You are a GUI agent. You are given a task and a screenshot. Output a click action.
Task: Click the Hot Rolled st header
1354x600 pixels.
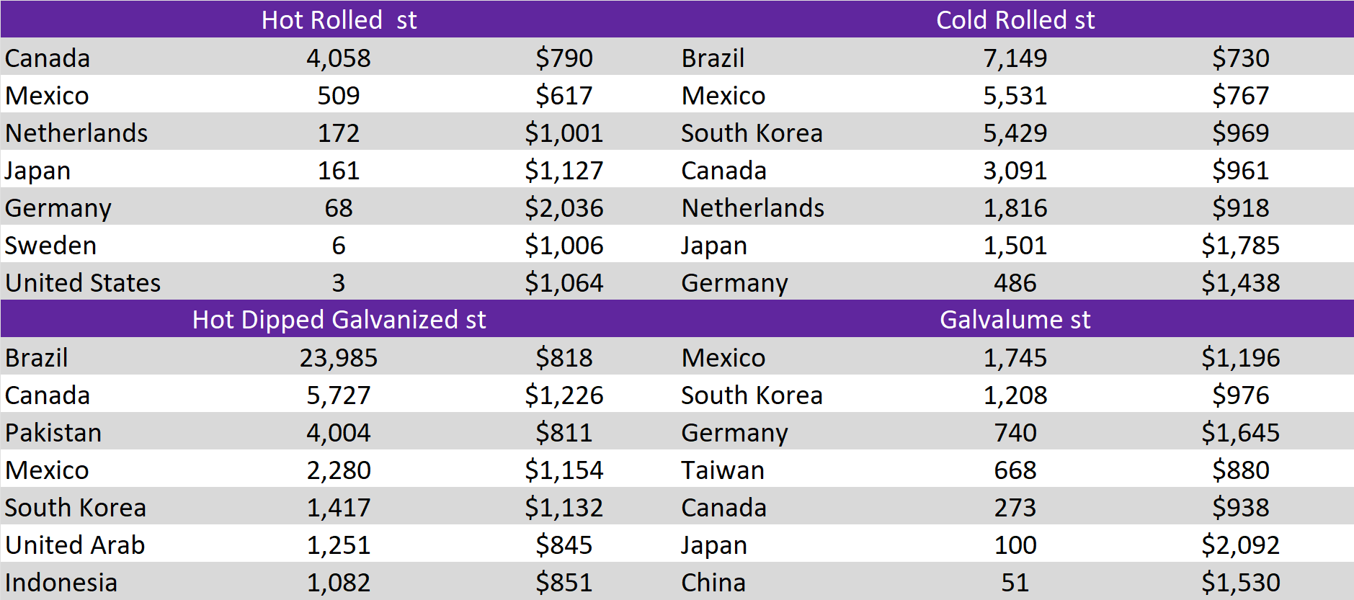(339, 19)
